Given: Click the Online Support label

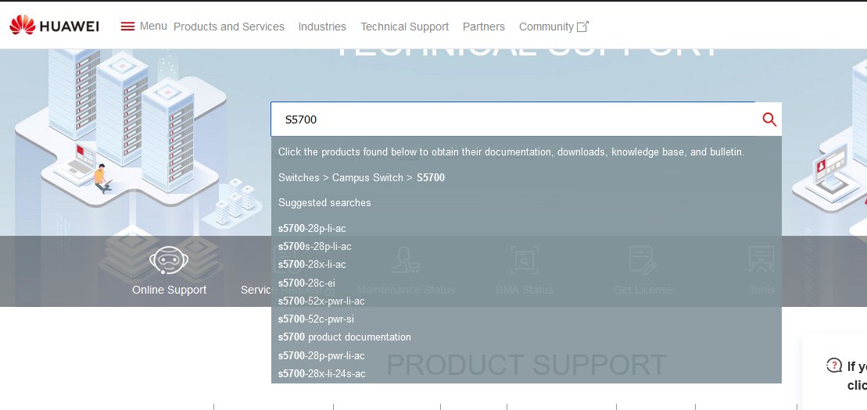Looking at the screenshot, I should (x=169, y=290).
